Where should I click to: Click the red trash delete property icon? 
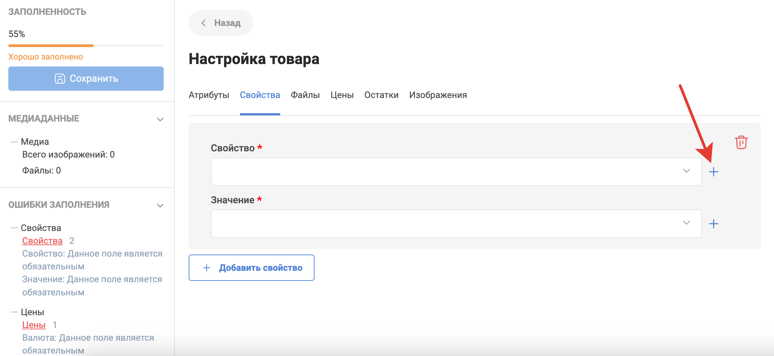[741, 142]
